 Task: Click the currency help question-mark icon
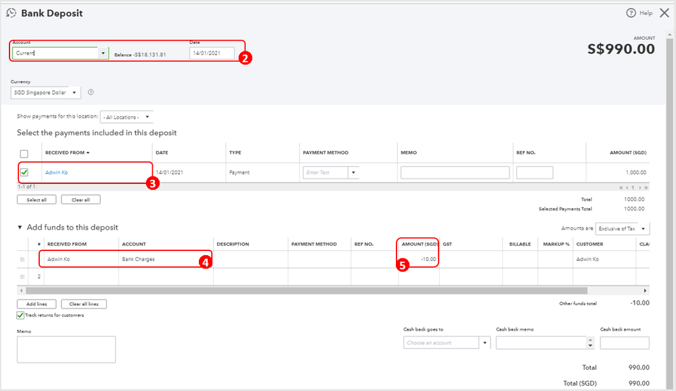click(x=91, y=92)
